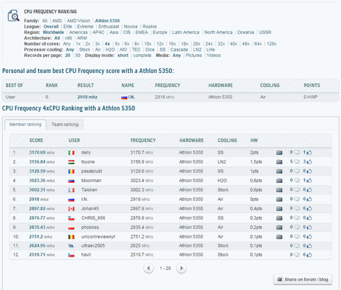
Task: Click the Italian flag next to delly
Action: click(71, 153)
